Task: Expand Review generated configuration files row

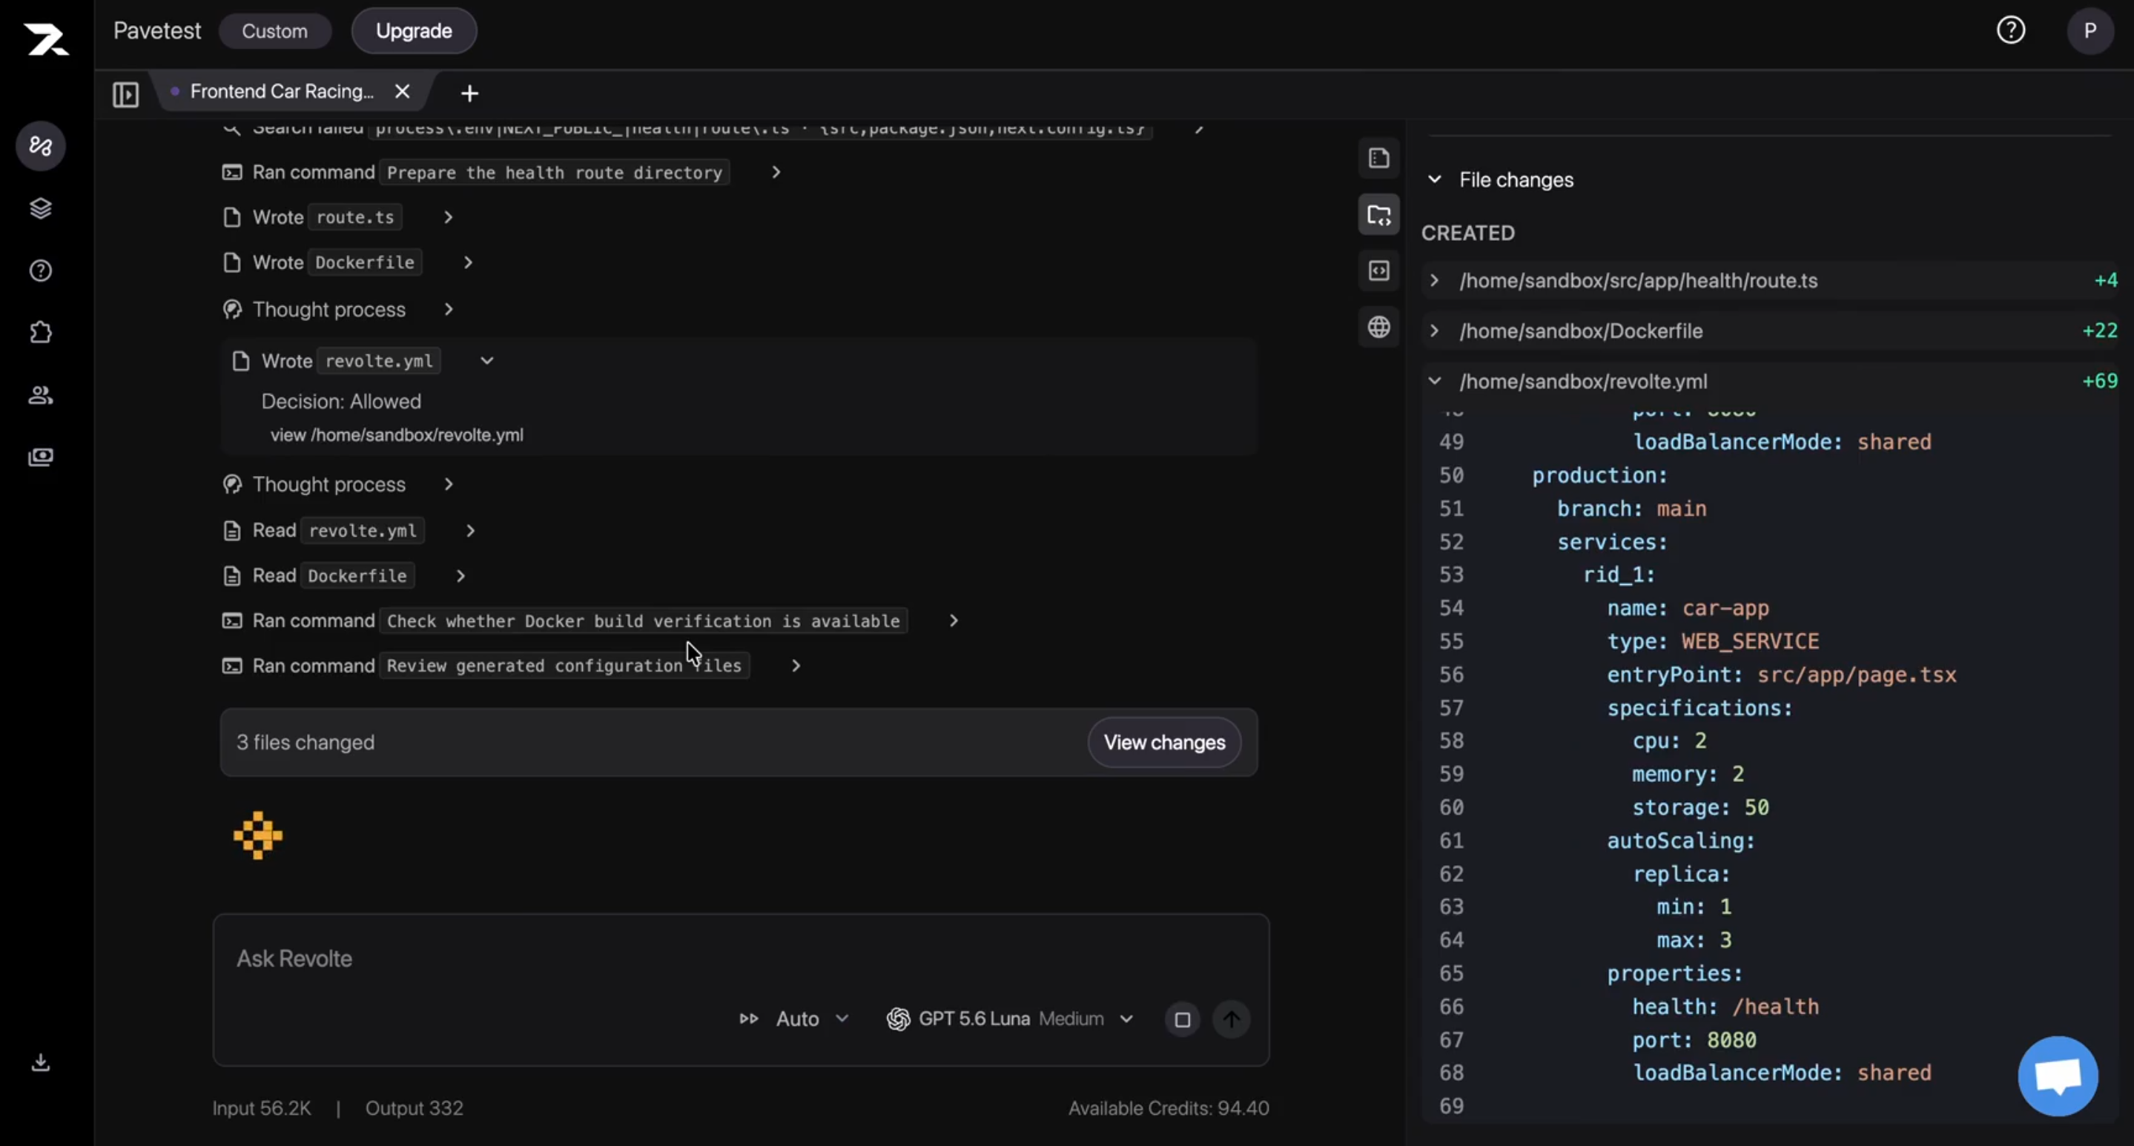Action: pos(796,666)
